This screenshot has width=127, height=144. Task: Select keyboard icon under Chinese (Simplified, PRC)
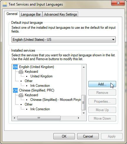coord(21,95)
